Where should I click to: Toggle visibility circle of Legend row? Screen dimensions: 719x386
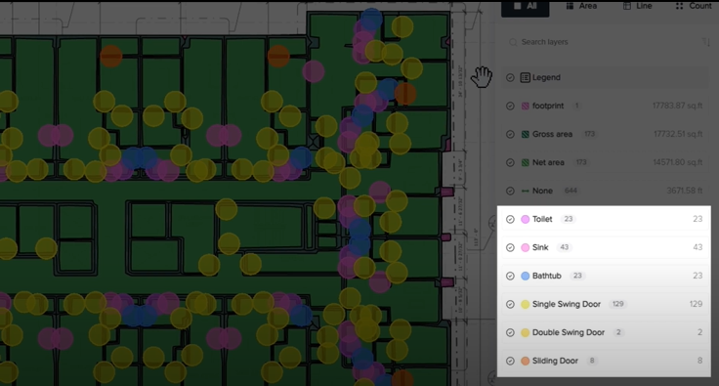pos(510,77)
